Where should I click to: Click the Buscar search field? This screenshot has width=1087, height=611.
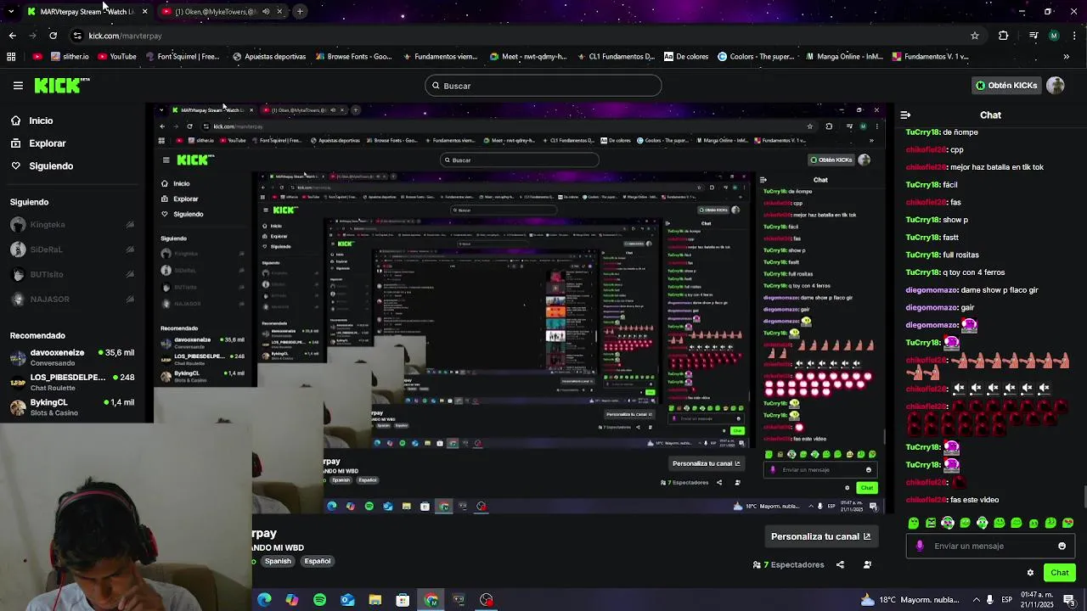point(543,86)
